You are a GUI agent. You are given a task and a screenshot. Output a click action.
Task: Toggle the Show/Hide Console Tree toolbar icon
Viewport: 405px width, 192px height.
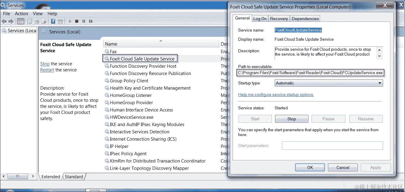tap(21, 21)
